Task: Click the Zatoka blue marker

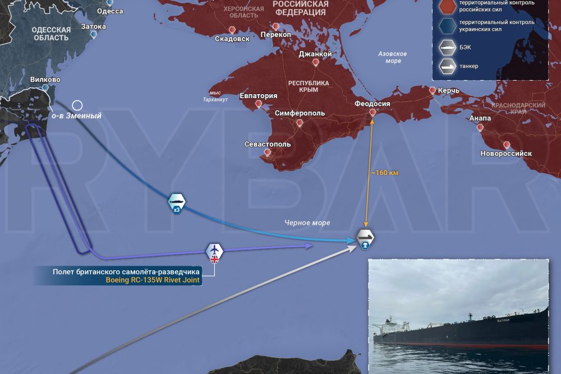Action: tap(94, 34)
